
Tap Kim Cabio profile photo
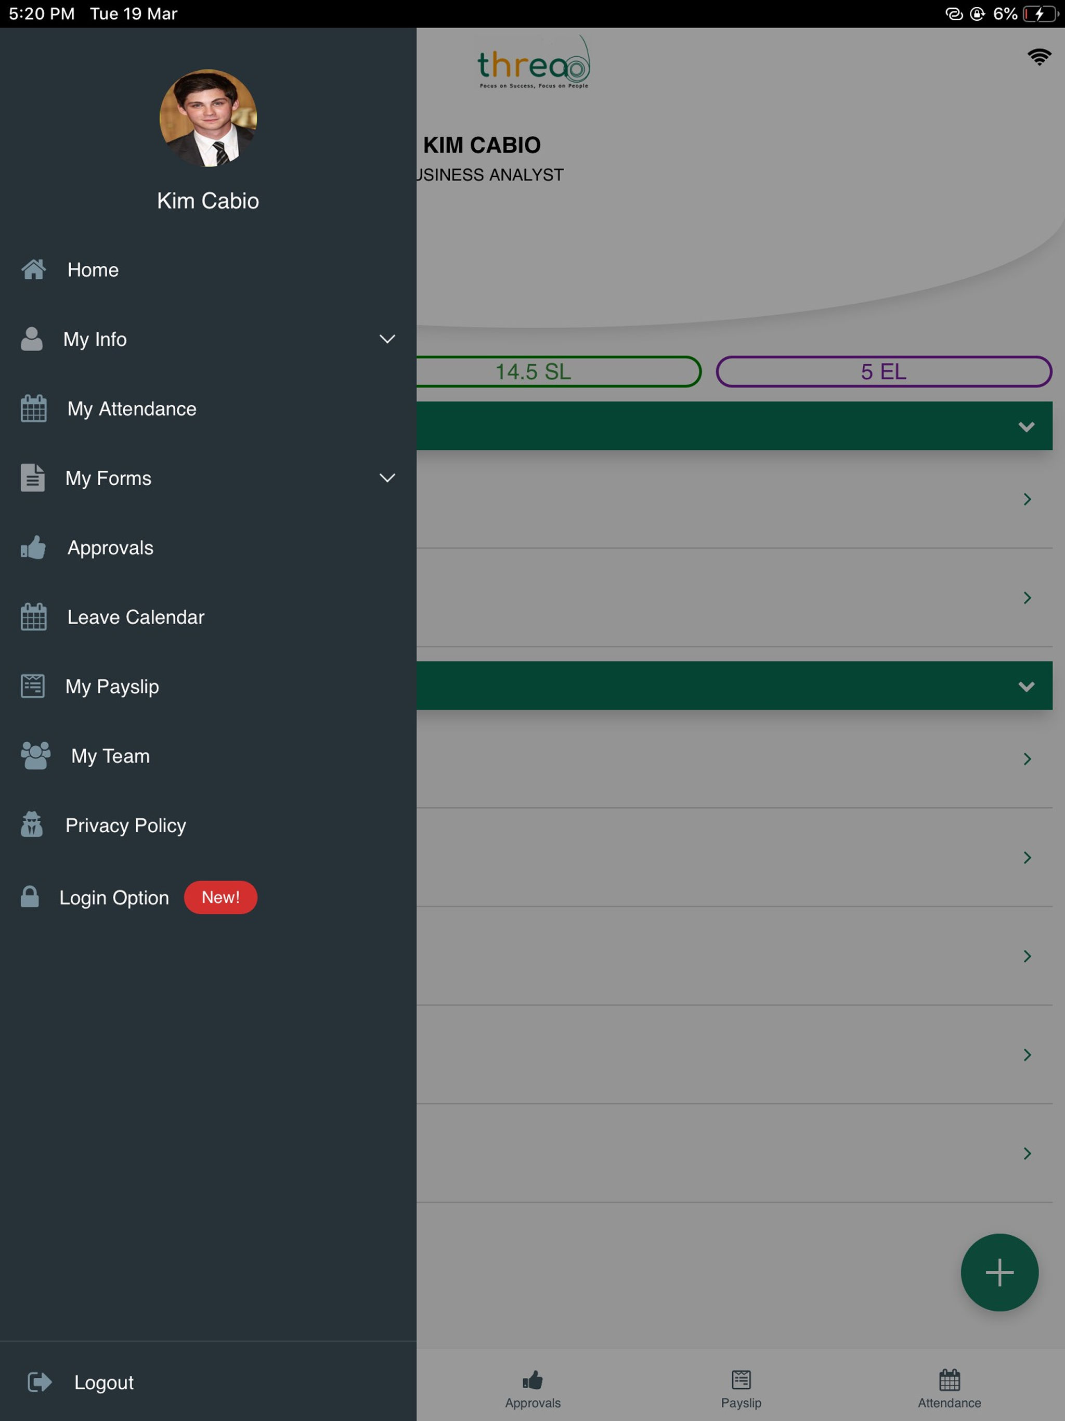point(208,118)
